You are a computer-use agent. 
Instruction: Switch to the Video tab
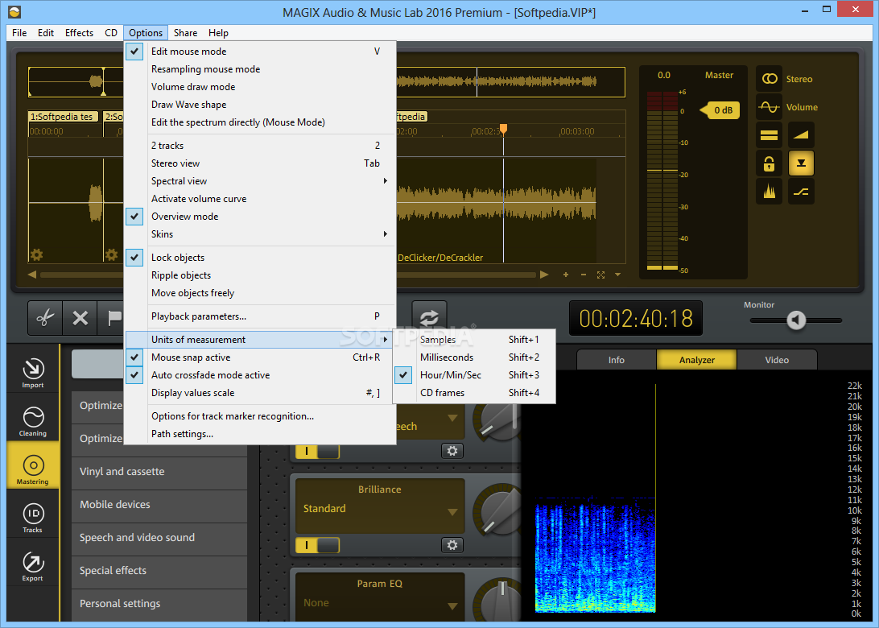click(x=777, y=360)
